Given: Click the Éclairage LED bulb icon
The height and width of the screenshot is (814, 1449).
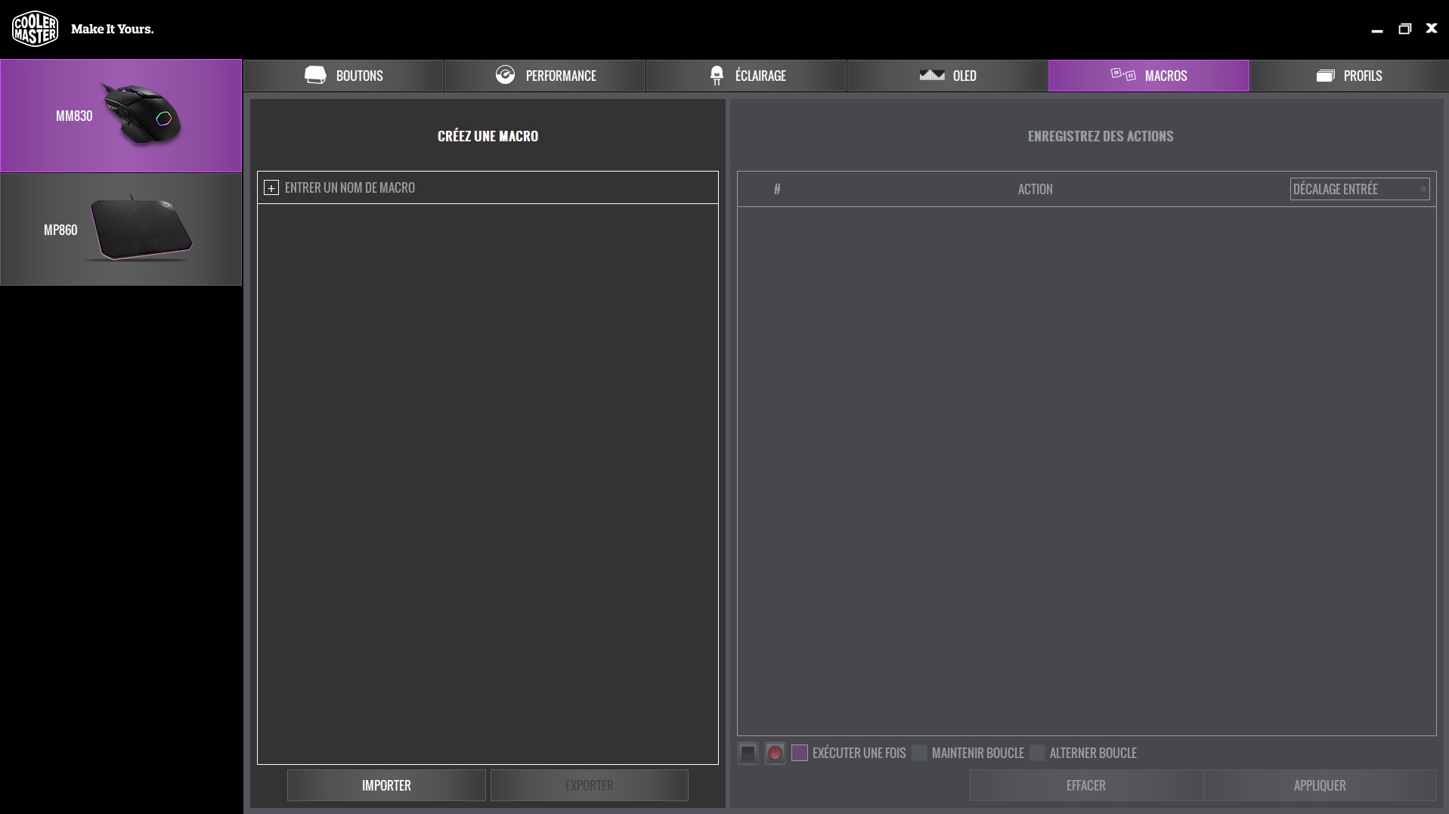Looking at the screenshot, I should (717, 75).
